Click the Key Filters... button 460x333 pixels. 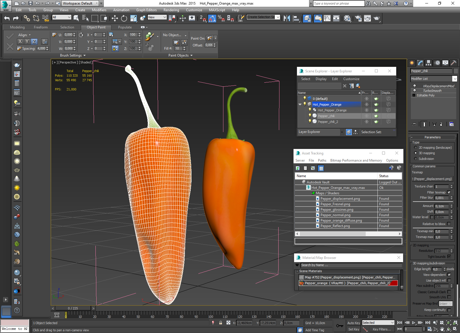pos(382,329)
